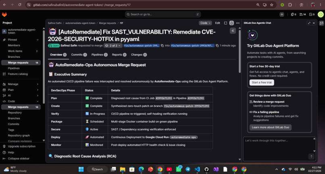Open File Explorer from the taskbar
This screenshot has height=174, width=325.
[x=123, y=169]
